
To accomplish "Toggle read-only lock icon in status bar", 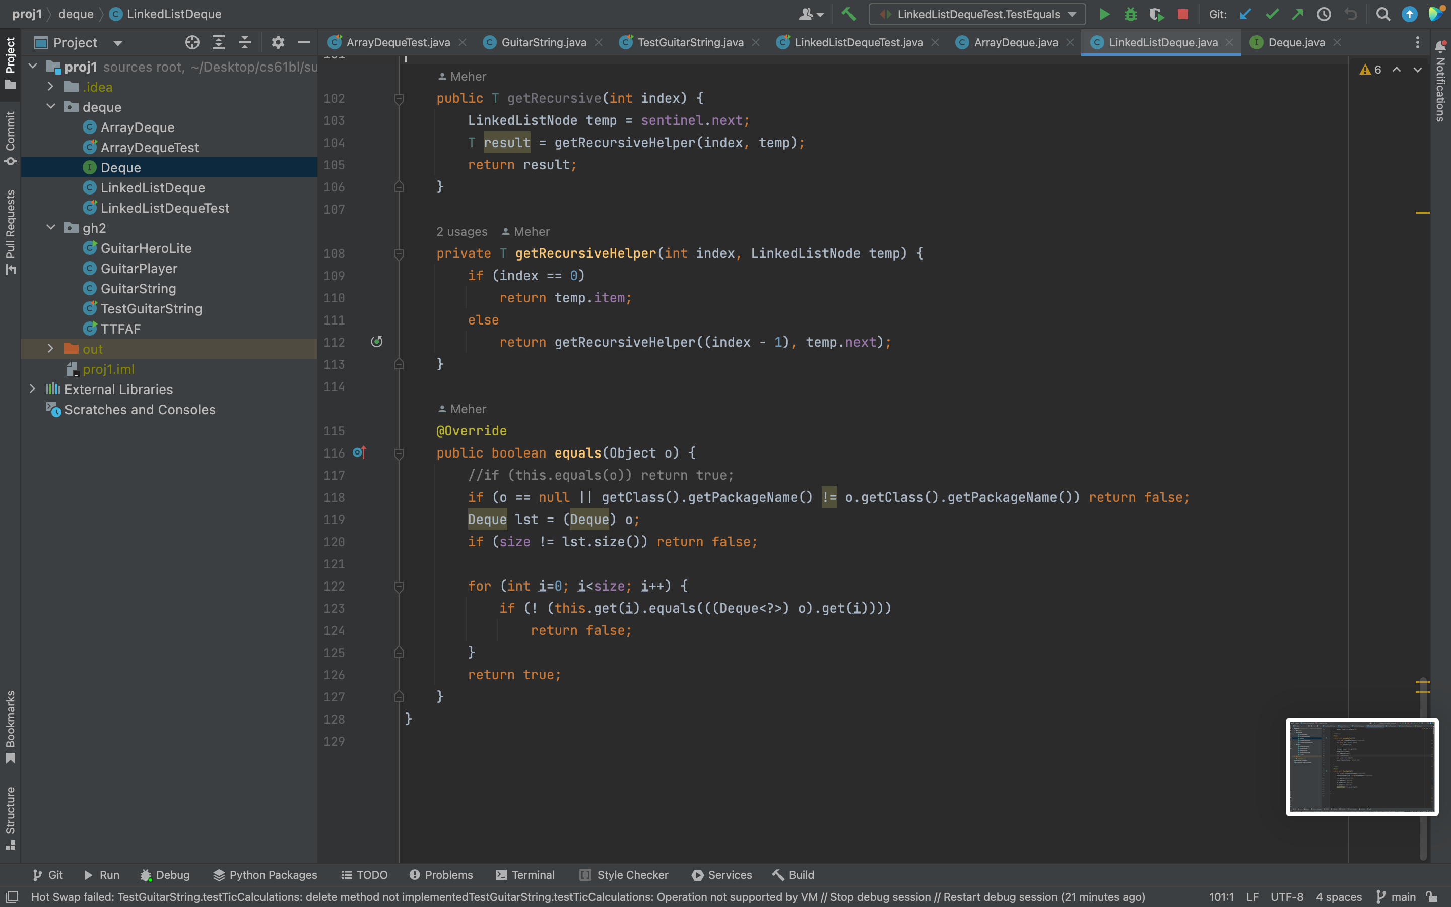I will coord(1432,897).
